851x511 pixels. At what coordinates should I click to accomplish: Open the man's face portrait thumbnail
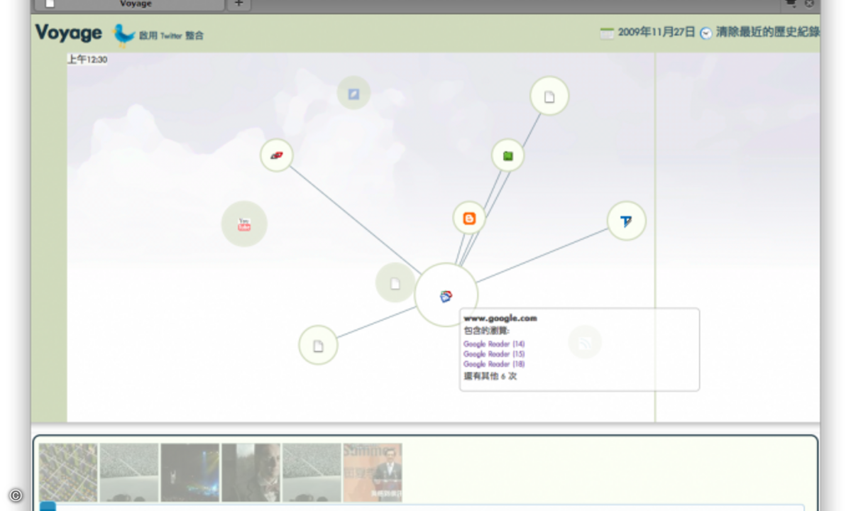pyautogui.click(x=251, y=473)
